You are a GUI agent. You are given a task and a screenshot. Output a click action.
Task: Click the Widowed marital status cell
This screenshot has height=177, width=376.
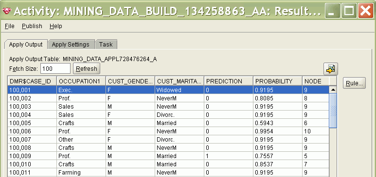click(x=179, y=90)
